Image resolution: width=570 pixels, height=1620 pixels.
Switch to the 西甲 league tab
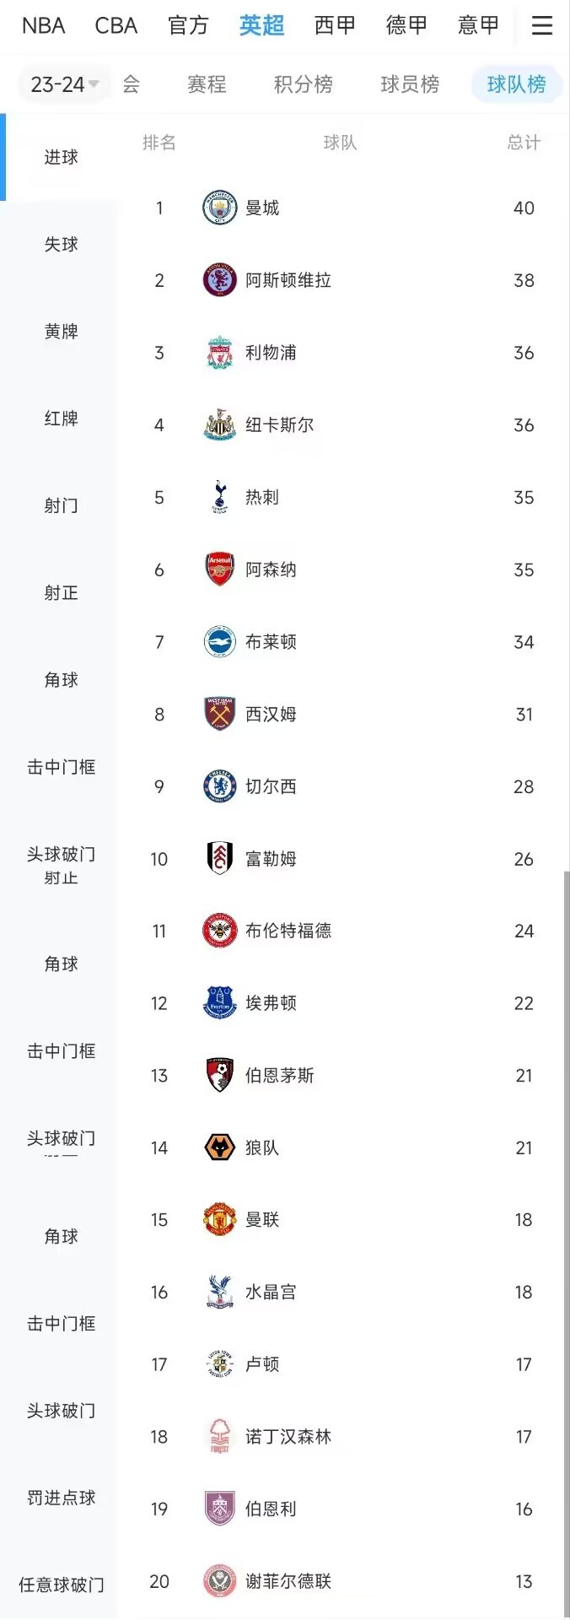(335, 26)
